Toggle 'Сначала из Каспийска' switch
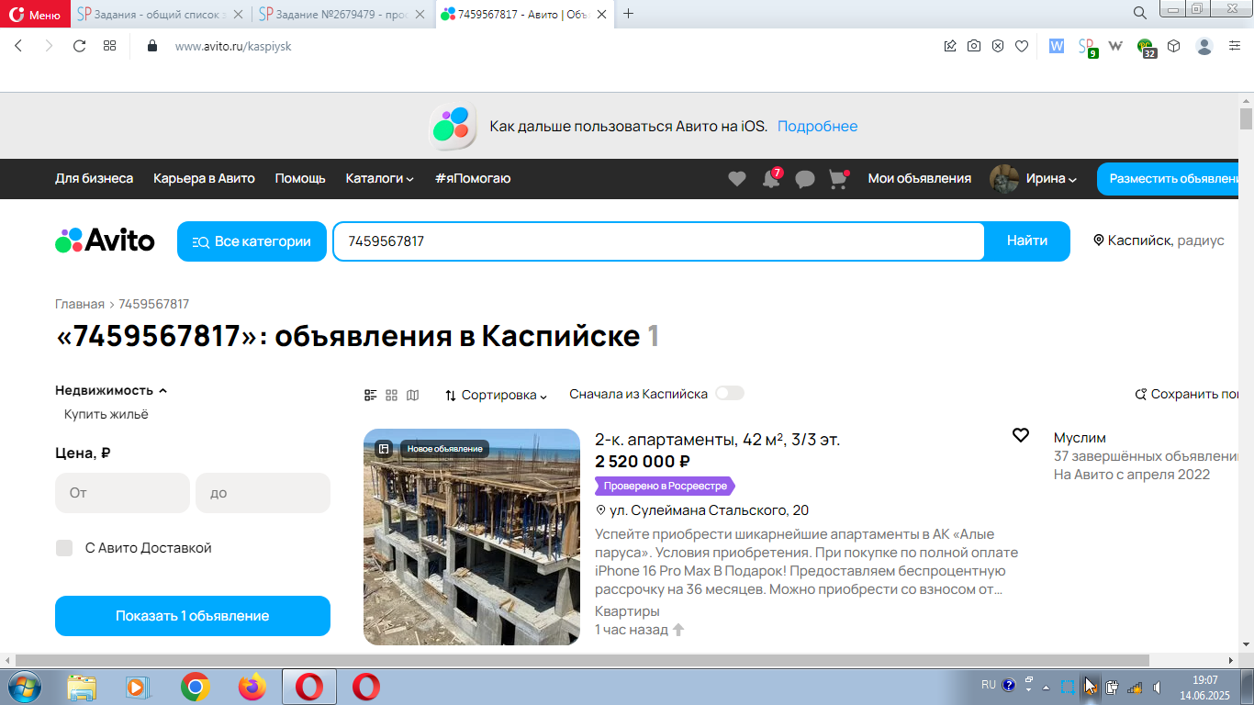The width and height of the screenshot is (1254, 705). (x=730, y=393)
